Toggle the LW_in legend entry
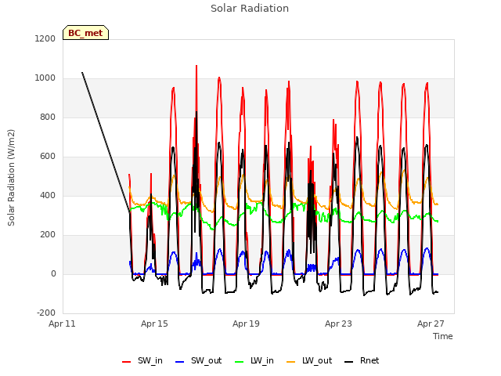Screen dimensions: 501x376 [x=254, y=361]
